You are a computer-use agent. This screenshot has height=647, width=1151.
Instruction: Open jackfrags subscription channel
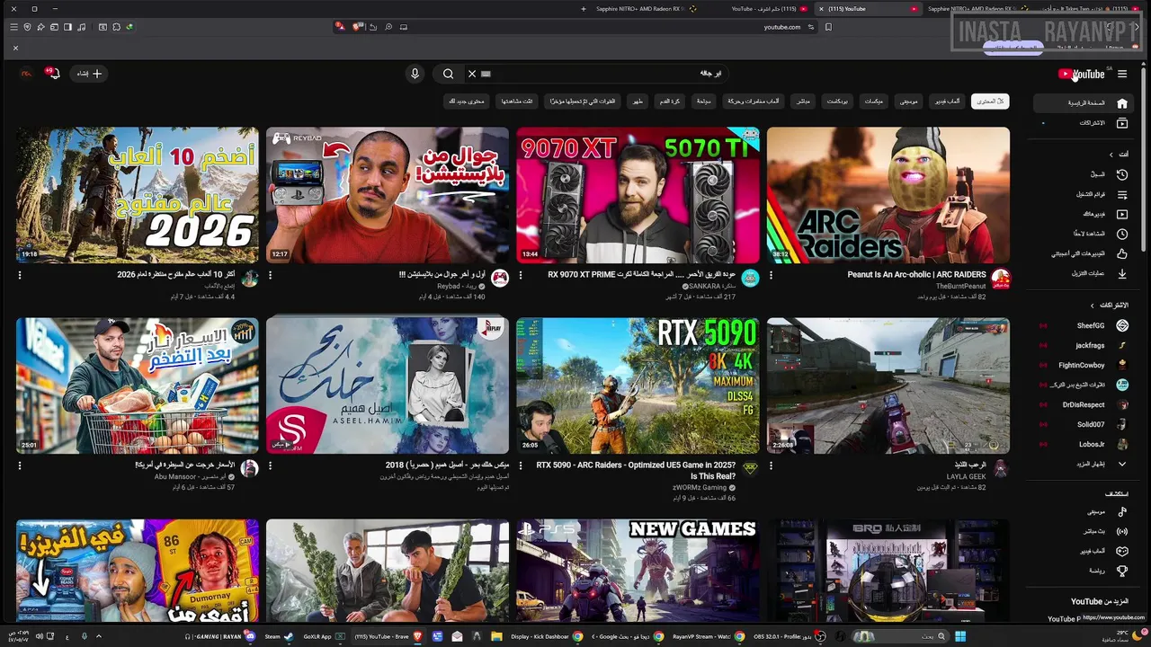click(x=1084, y=345)
